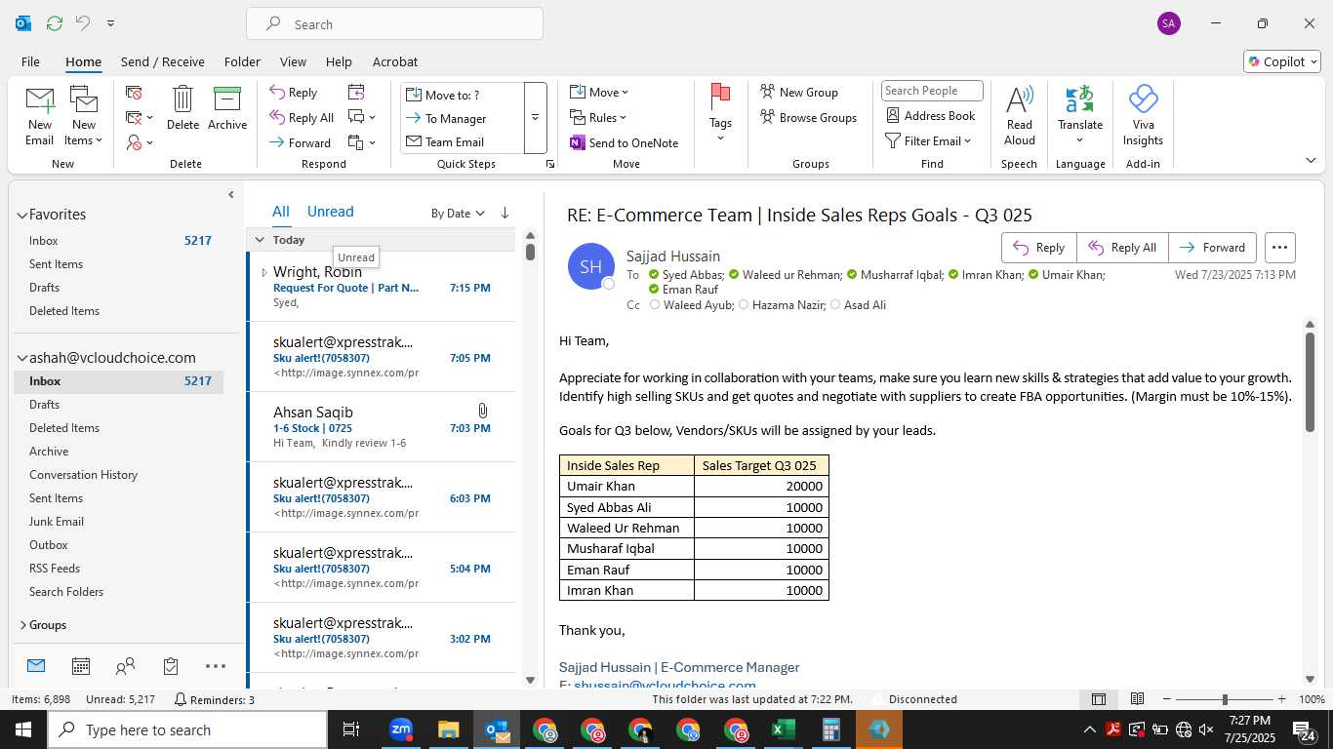The width and height of the screenshot is (1333, 749).
Task: Reverse the message sort order arrow
Action: [505, 213]
